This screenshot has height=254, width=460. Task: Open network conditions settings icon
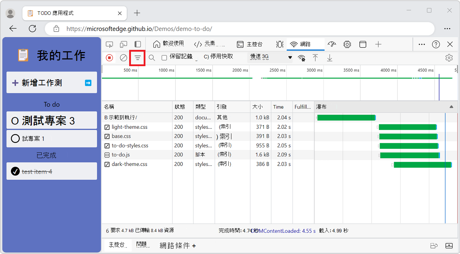tap(301, 57)
